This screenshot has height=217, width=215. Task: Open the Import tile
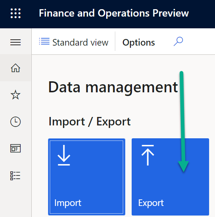coord(87,177)
